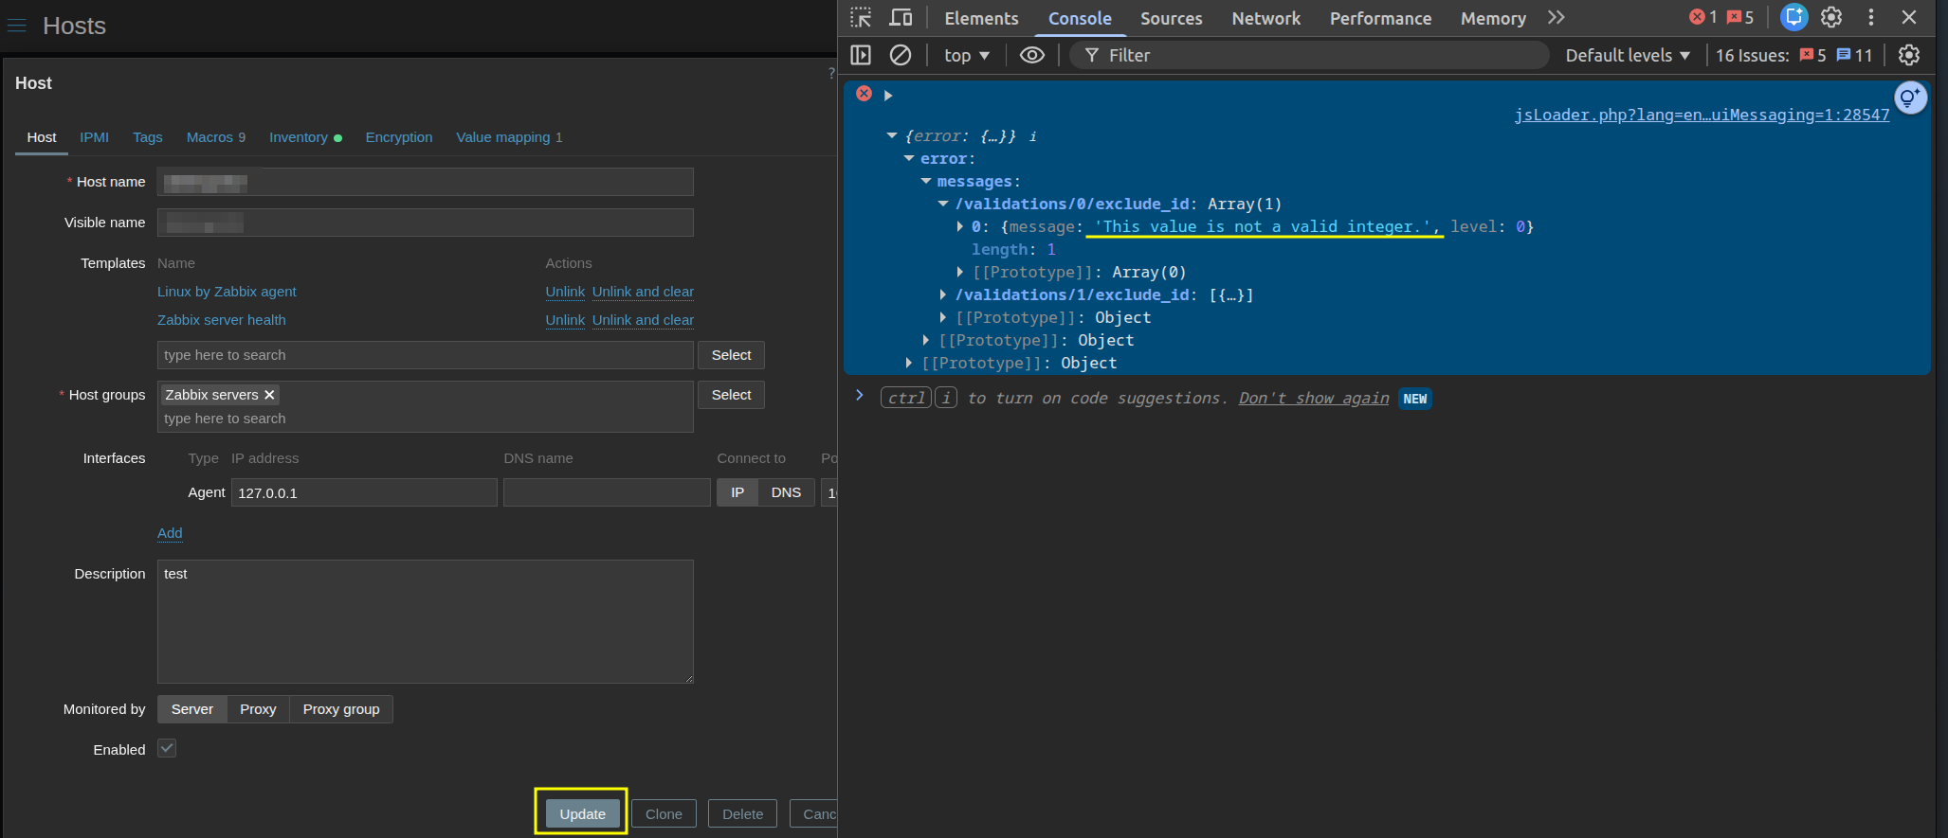Toggle the device toolbar icon

click(900, 18)
